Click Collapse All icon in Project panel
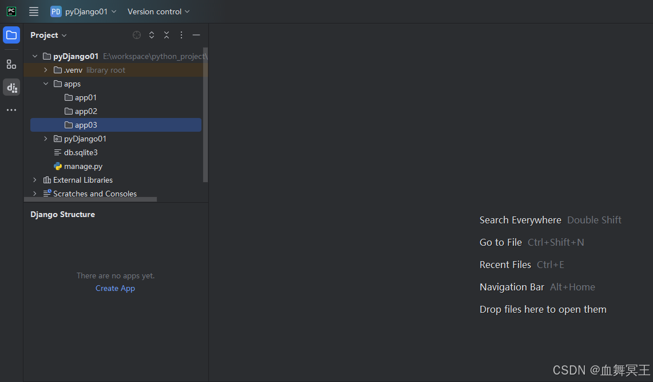This screenshot has width=653, height=382. pyautogui.click(x=167, y=35)
